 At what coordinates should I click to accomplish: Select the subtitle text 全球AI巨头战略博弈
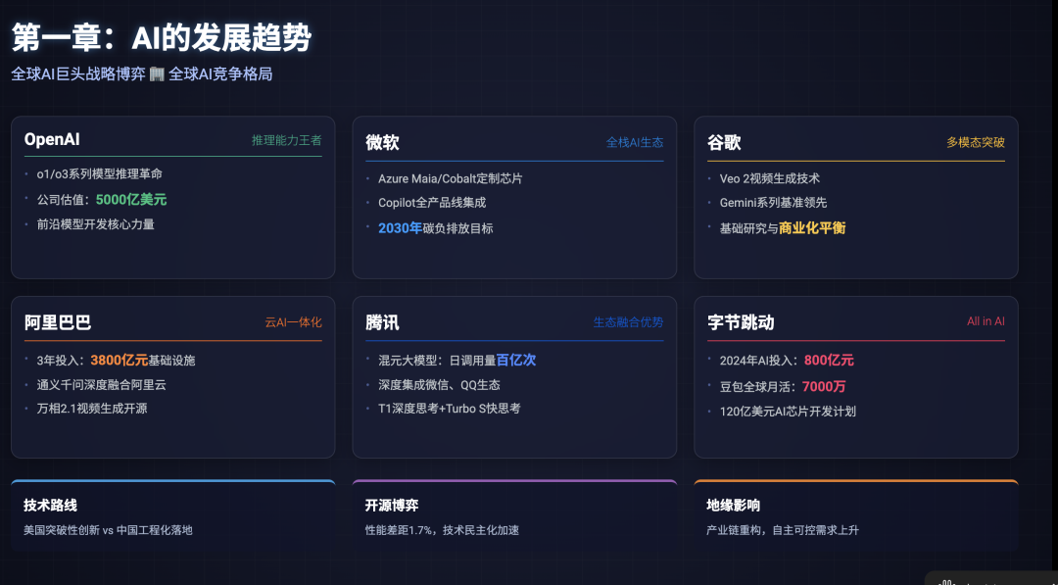[x=78, y=74]
